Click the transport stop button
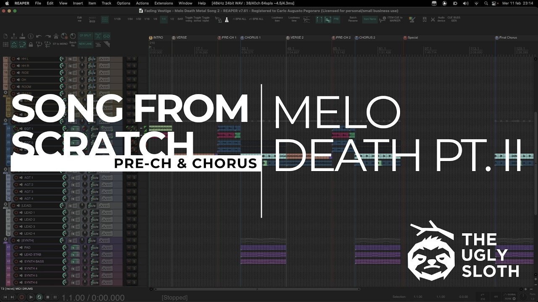Screen dimensions: 538x302 (x=47, y=297)
